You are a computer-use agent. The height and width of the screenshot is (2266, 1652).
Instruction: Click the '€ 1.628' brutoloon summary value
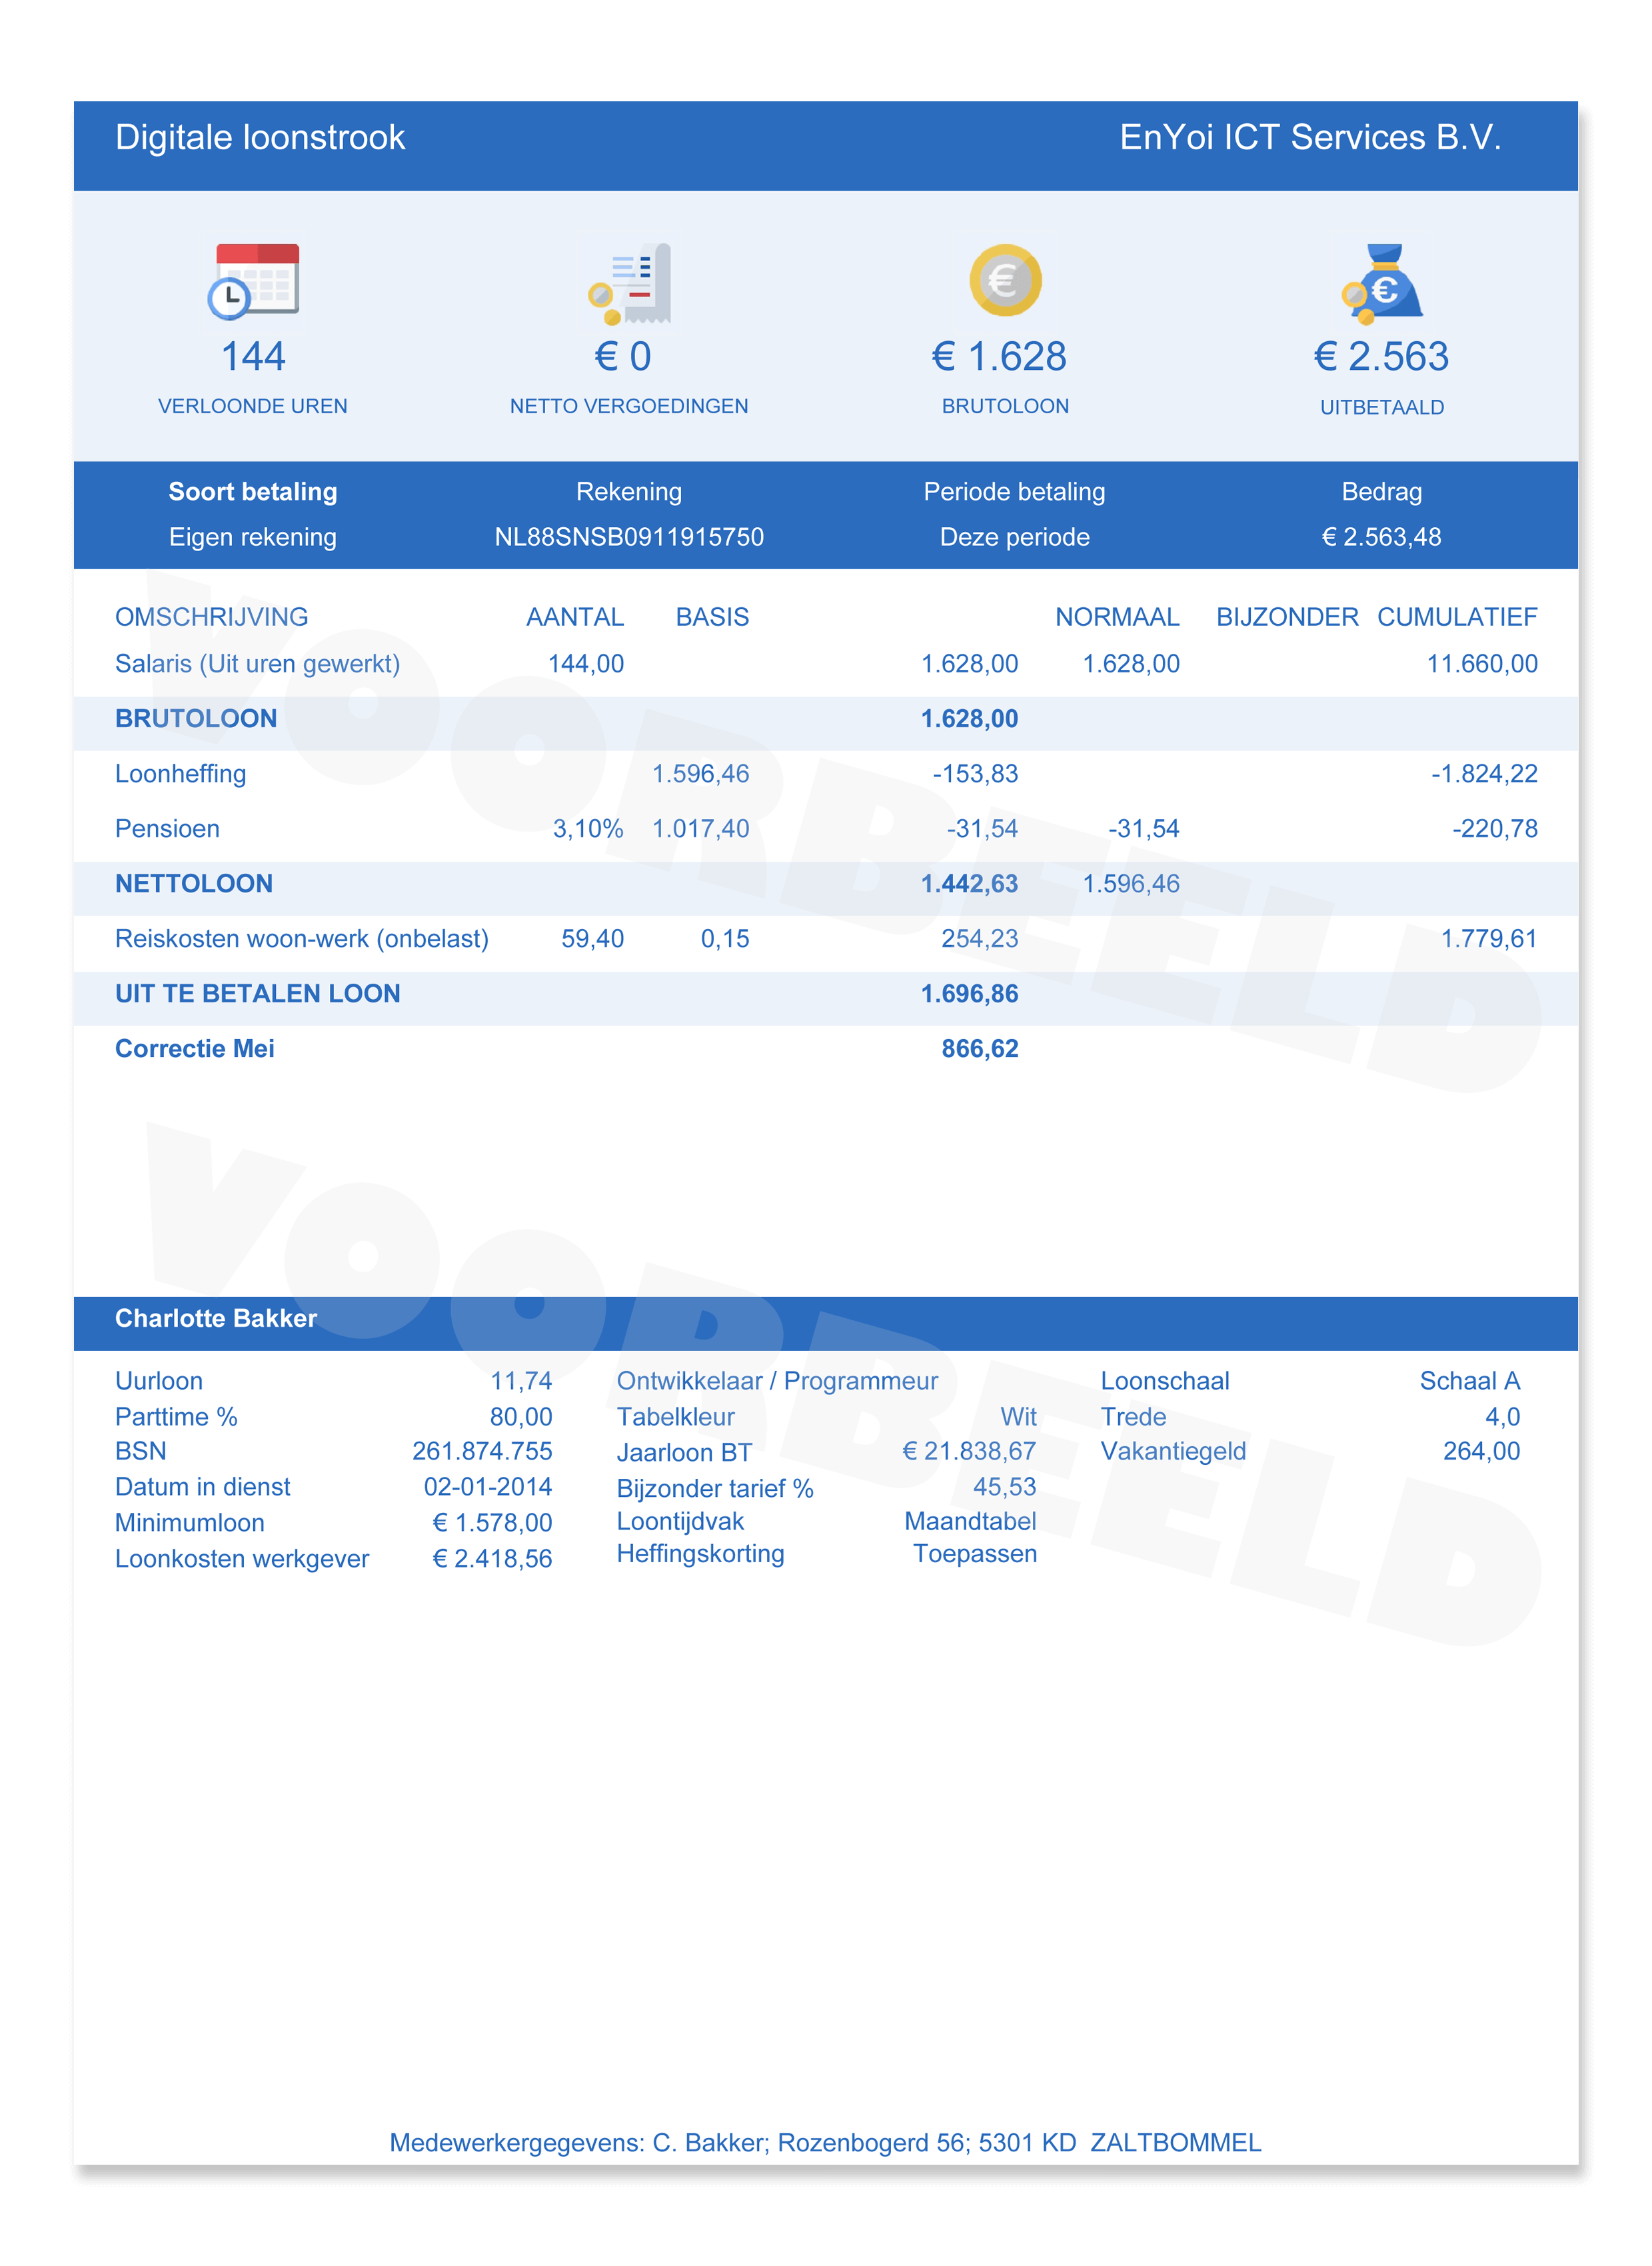click(x=999, y=357)
